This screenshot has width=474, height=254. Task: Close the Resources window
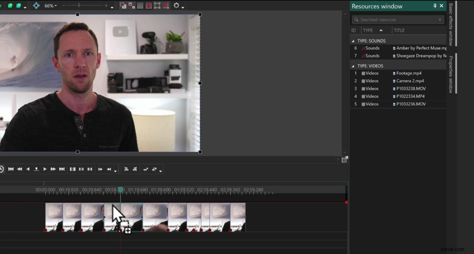click(441, 6)
